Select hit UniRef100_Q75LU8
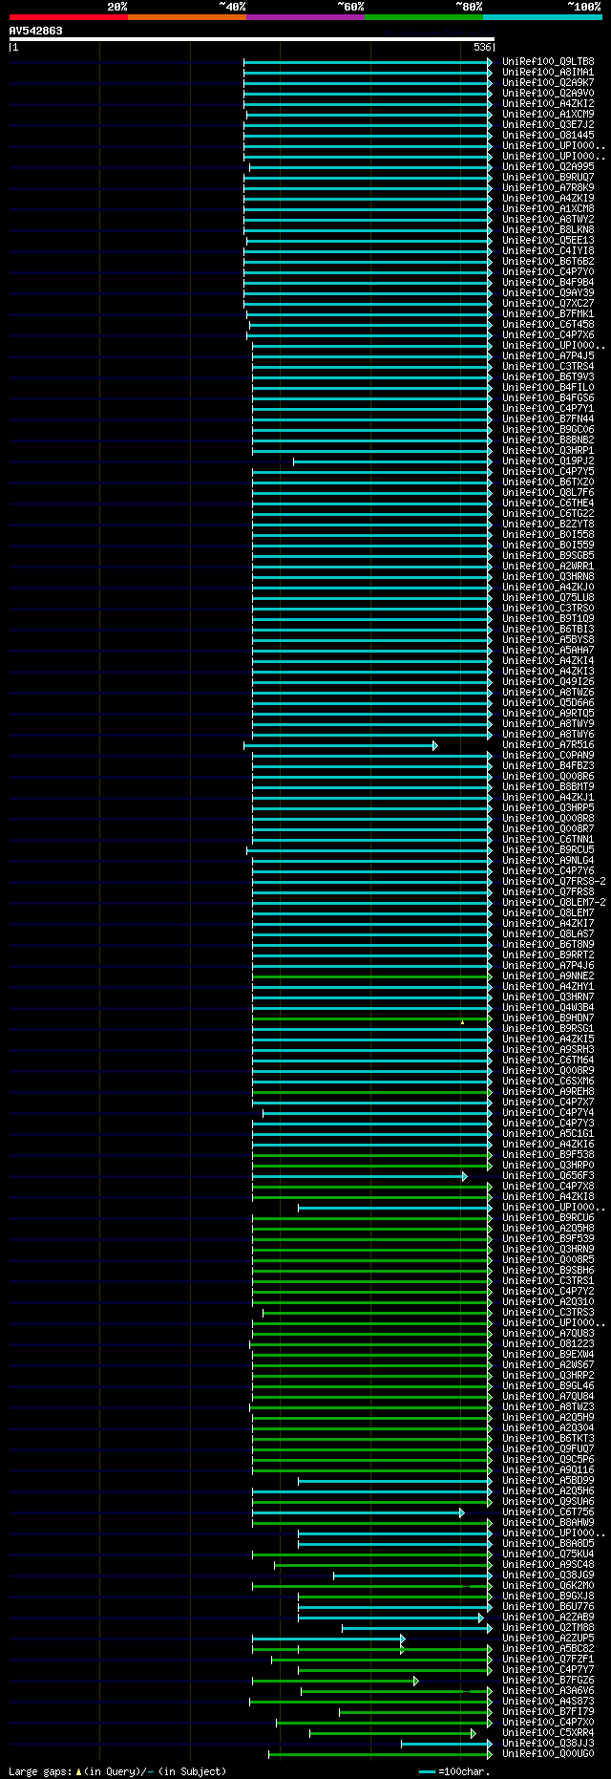 click(548, 598)
